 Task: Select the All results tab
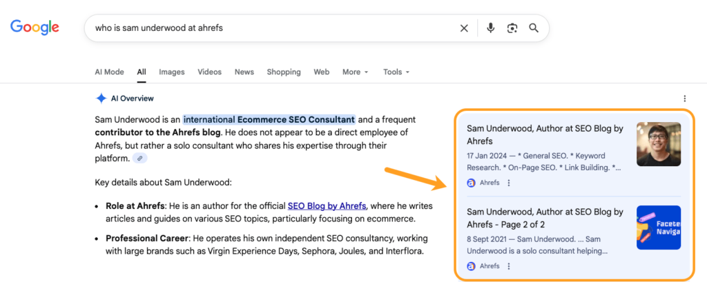point(142,72)
